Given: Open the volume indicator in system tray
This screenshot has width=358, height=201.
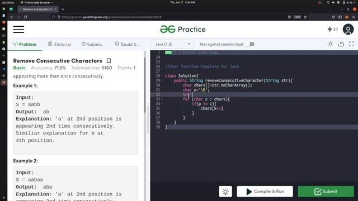Looking at the screenshot, I should pos(333,2).
